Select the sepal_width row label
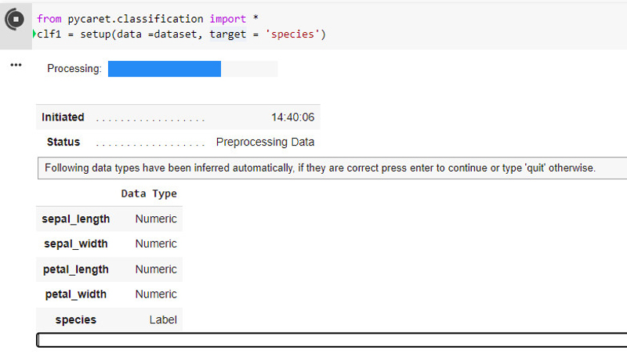 (x=76, y=244)
